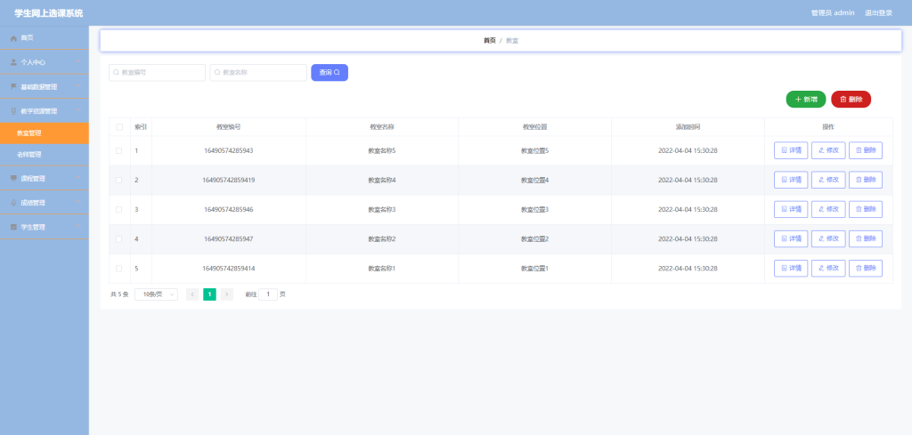Toggle the select-all checkbox in table header
Image resolution: width=912 pixels, height=435 pixels.
pos(119,127)
